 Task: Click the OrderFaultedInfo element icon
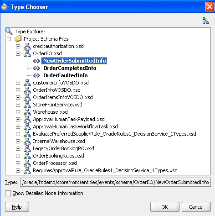[x=36, y=75]
